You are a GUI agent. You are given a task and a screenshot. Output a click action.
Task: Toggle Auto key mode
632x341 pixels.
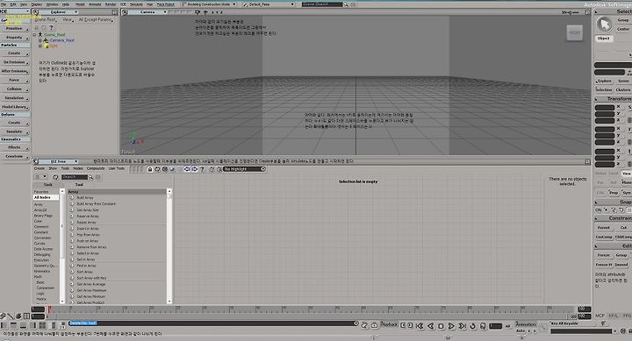pos(521,331)
